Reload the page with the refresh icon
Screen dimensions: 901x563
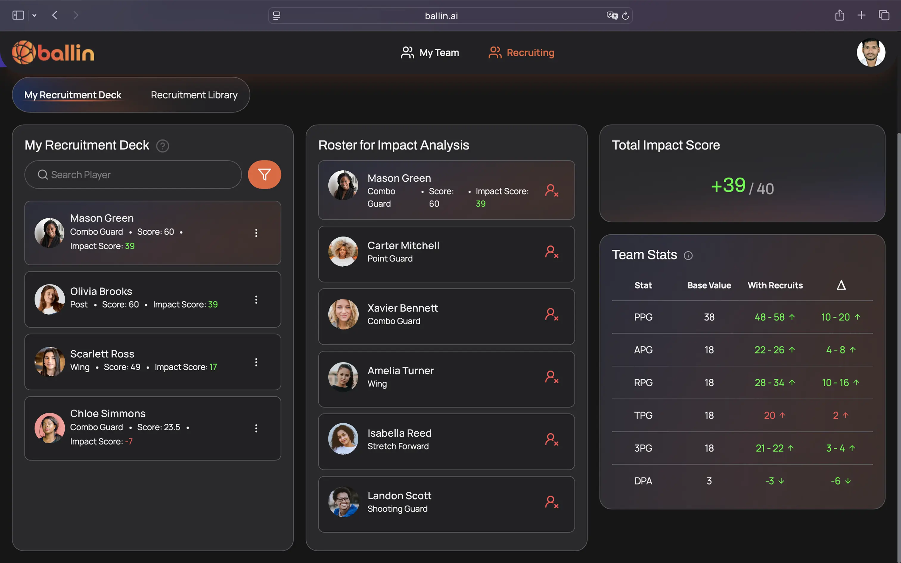click(x=625, y=15)
